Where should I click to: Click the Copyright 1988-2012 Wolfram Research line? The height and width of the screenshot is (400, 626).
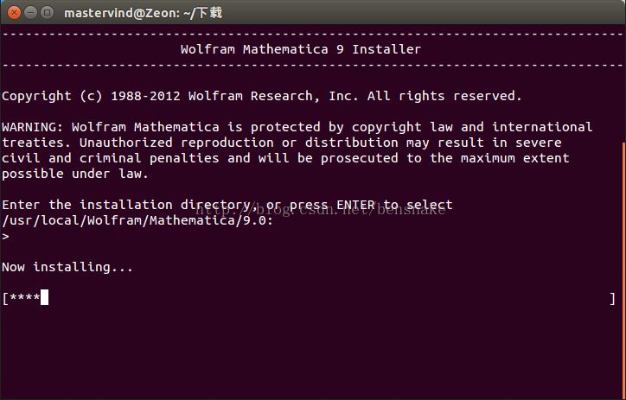click(x=262, y=96)
